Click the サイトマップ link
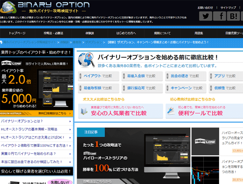 228,8
